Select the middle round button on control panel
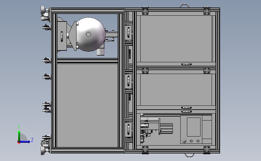Screen dimensions: 261x161 [x=191, y=141]
